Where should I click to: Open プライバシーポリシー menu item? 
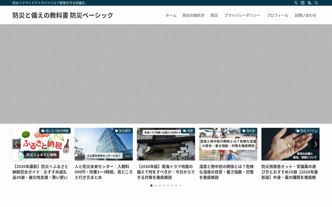tap(242, 15)
